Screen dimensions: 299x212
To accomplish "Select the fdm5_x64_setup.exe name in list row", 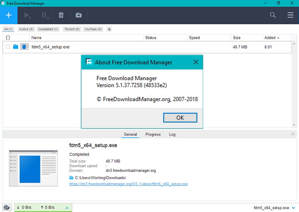I will click(x=50, y=47).
